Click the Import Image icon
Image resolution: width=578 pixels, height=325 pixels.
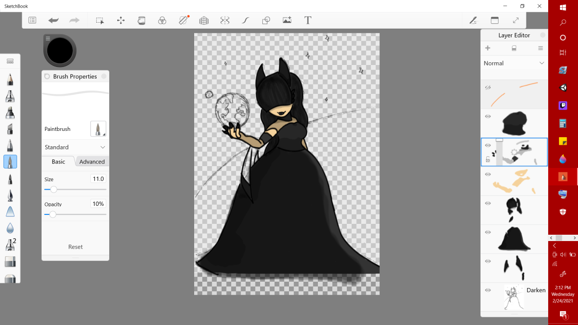287,20
